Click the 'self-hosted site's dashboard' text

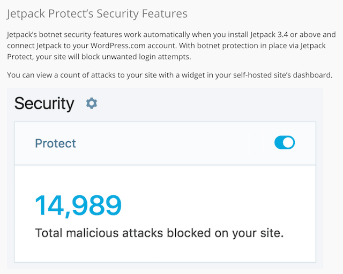click(x=283, y=75)
